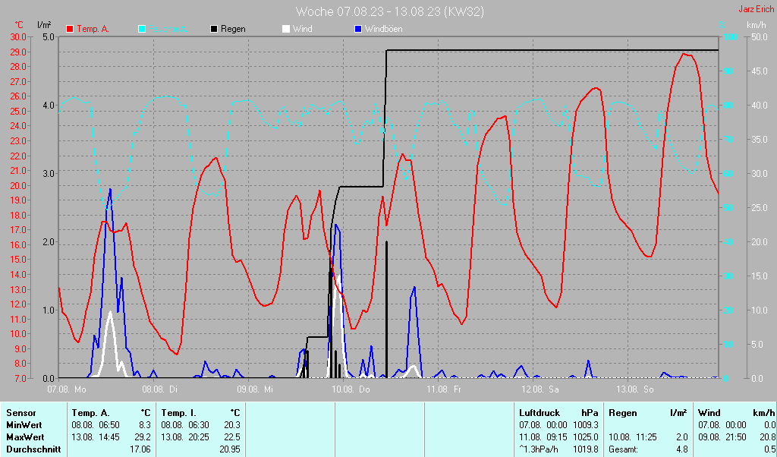Click the Luftdruck column header
Viewport: 777px width, 457px height.
pos(539,413)
